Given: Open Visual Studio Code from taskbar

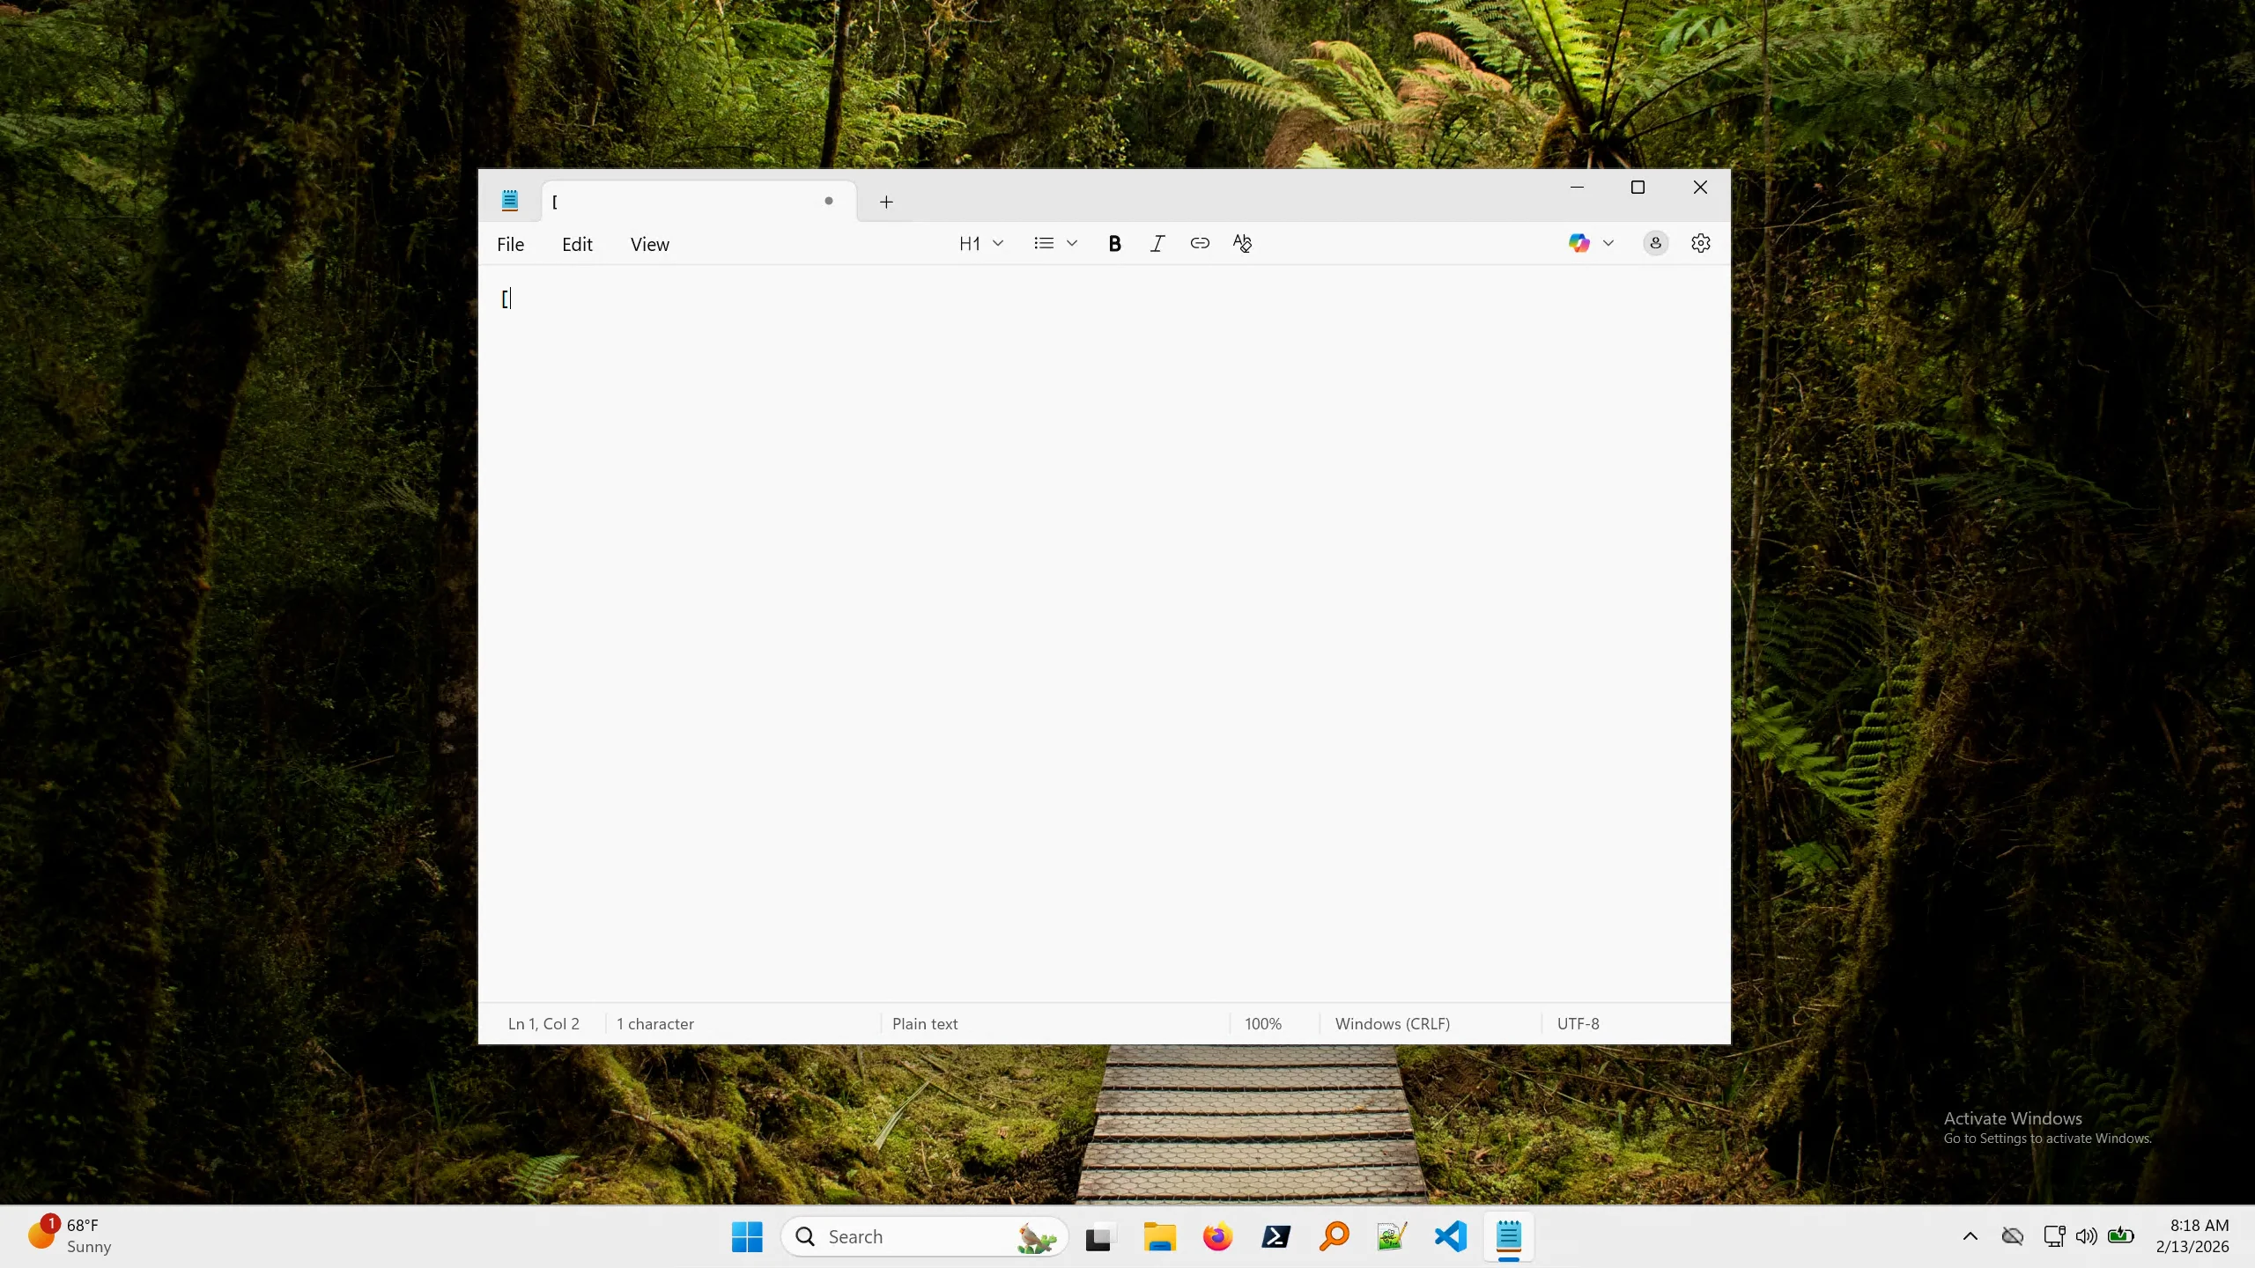Looking at the screenshot, I should click(1450, 1237).
